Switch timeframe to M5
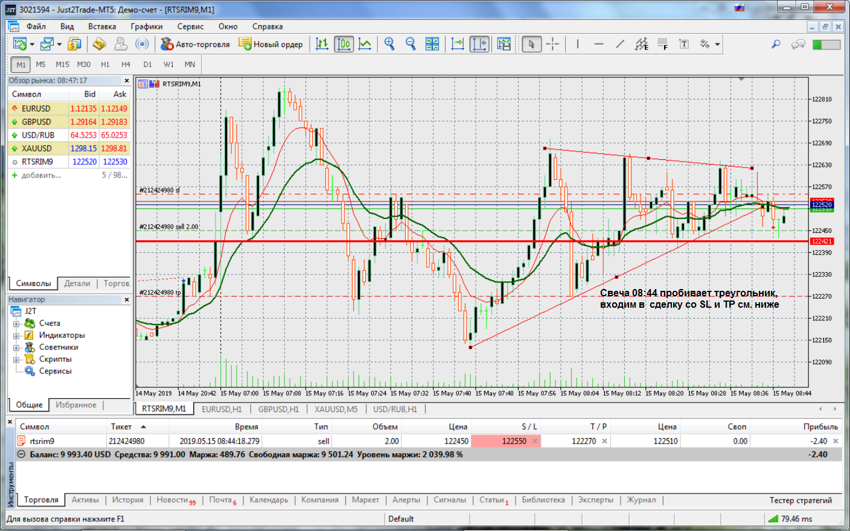 click(x=40, y=65)
